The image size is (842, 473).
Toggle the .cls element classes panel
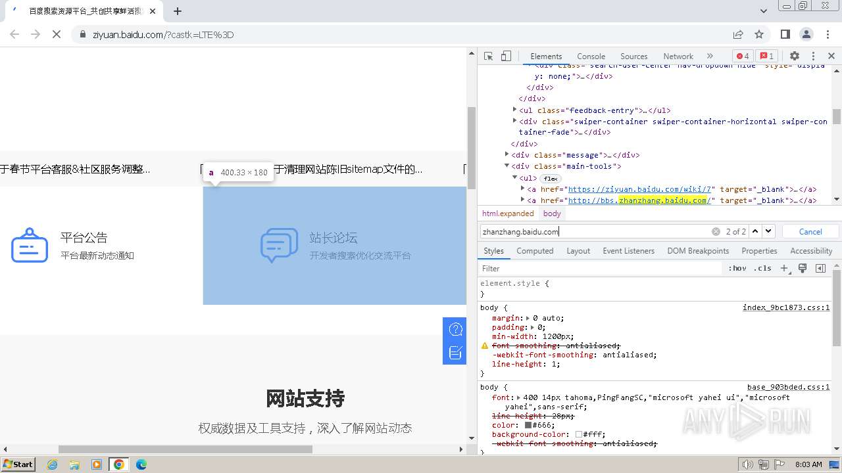762,268
